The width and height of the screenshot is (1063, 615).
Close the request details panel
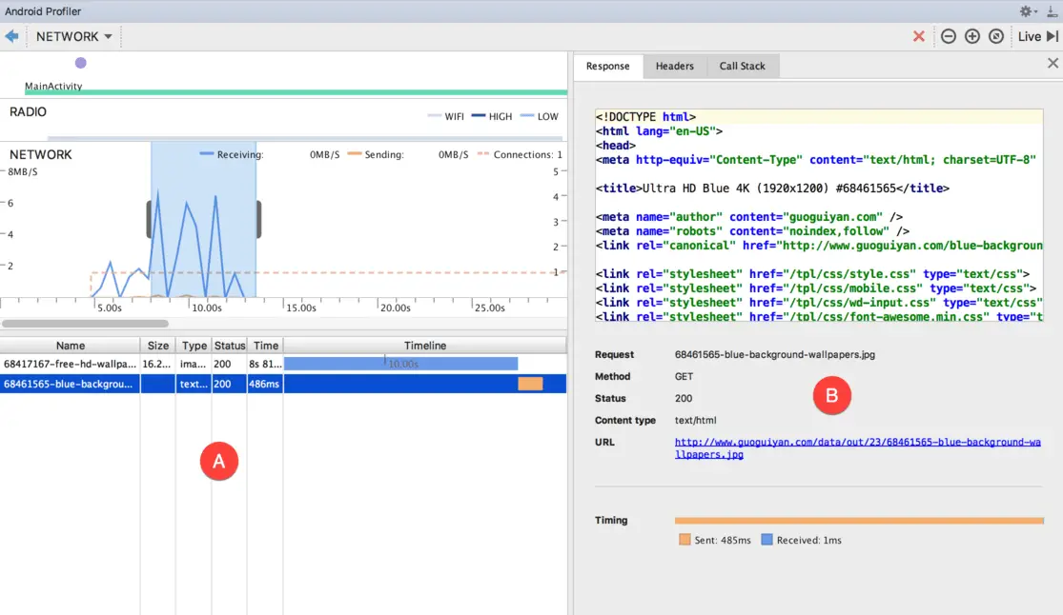(1053, 64)
